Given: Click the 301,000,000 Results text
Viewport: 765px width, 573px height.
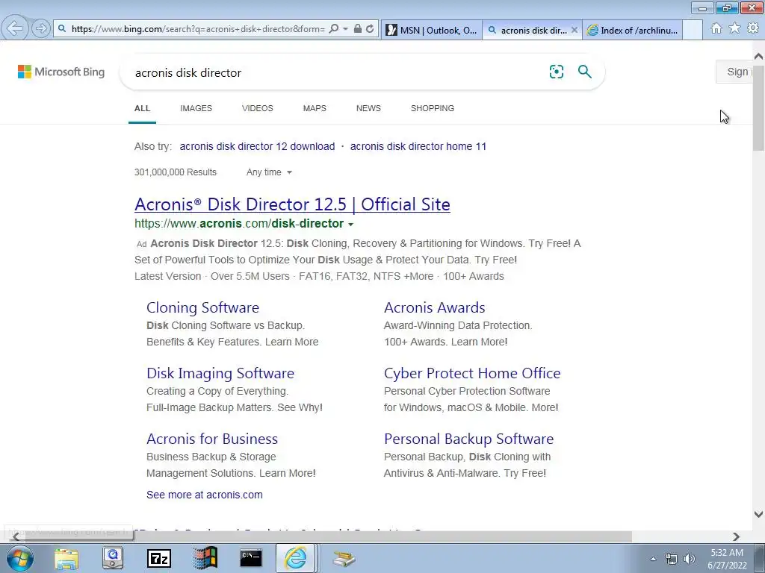Looking at the screenshot, I should 175,172.
